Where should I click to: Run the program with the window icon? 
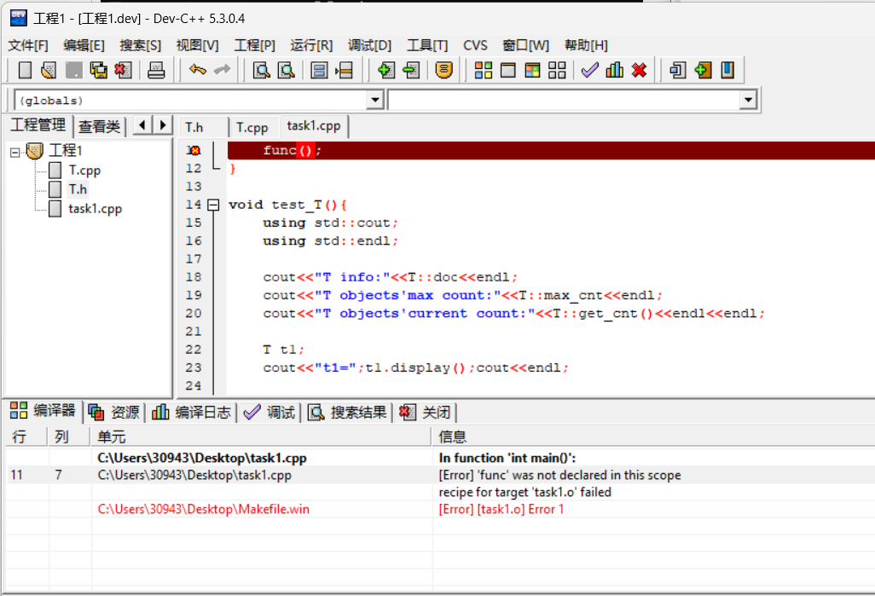(507, 70)
